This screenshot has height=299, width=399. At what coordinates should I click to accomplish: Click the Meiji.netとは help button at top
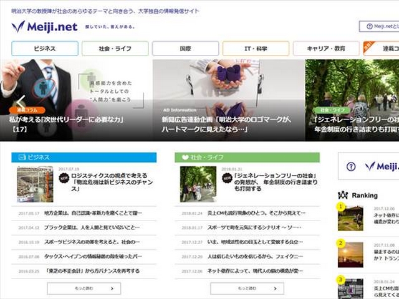(379, 26)
